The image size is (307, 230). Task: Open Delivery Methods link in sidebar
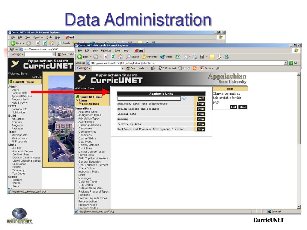89,145
